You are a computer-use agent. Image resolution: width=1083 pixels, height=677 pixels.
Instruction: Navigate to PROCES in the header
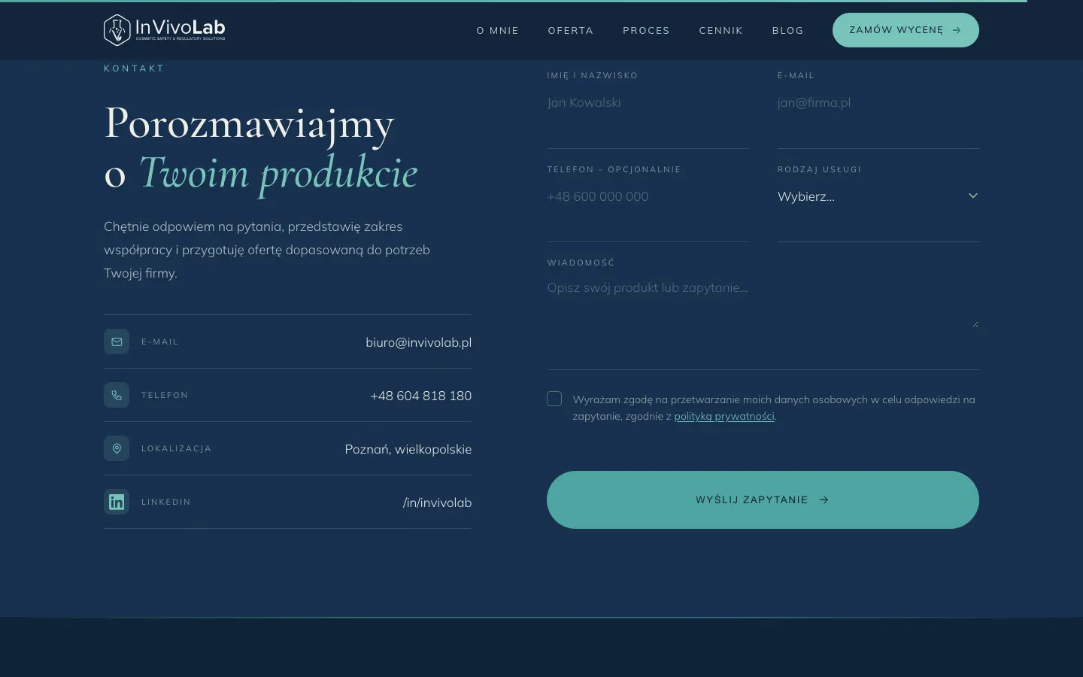pyautogui.click(x=646, y=31)
